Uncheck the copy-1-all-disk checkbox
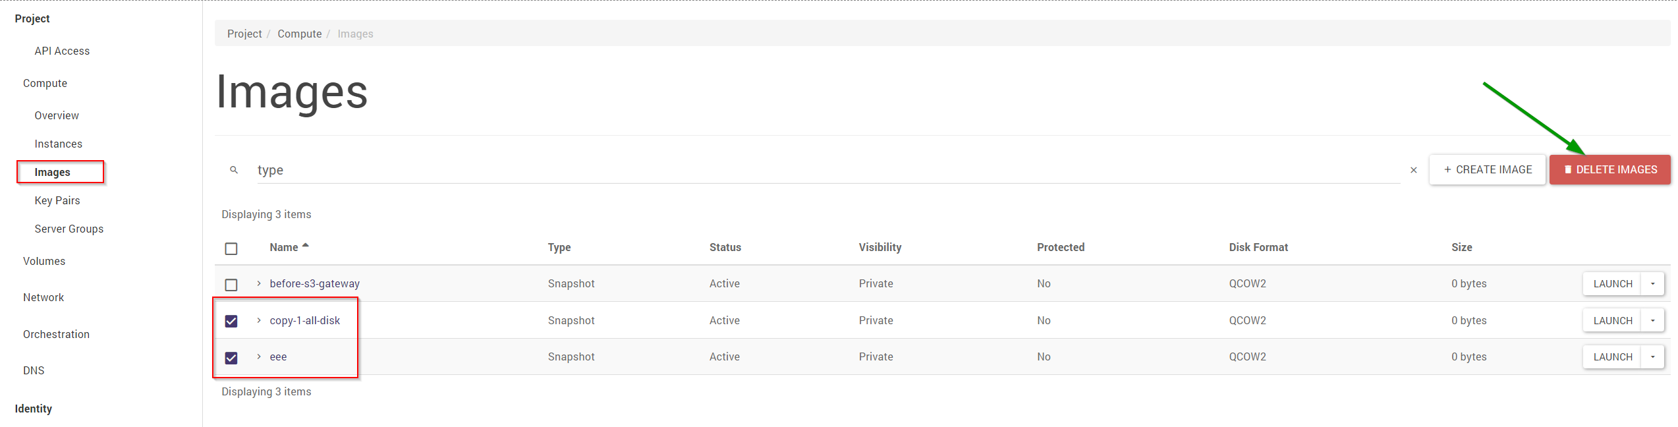Viewport: 1678px width, 427px height. pyautogui.click(x=231, y=321)
